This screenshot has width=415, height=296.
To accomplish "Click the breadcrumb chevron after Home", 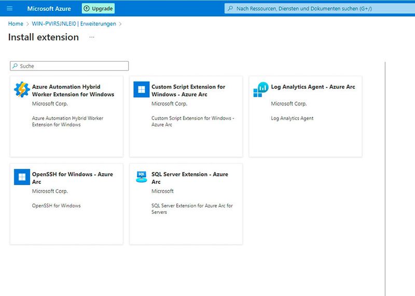I will (x=27, y=24).
